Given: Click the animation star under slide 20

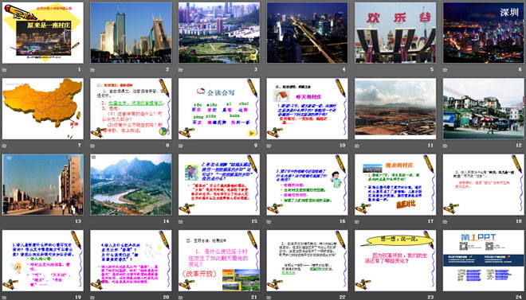Looking at the screenshot, I should (x=92, y=298).
